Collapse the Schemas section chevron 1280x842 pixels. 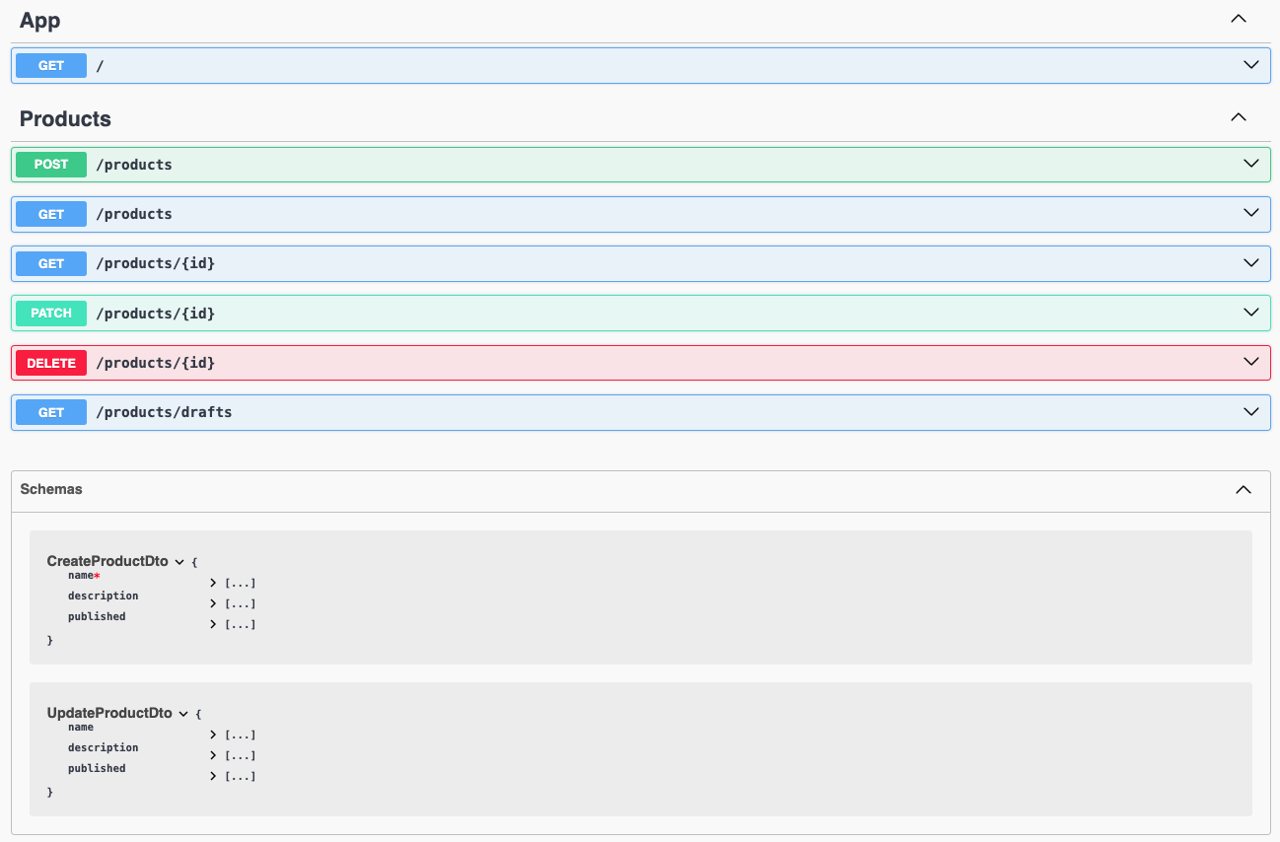tap(1244, 490)
